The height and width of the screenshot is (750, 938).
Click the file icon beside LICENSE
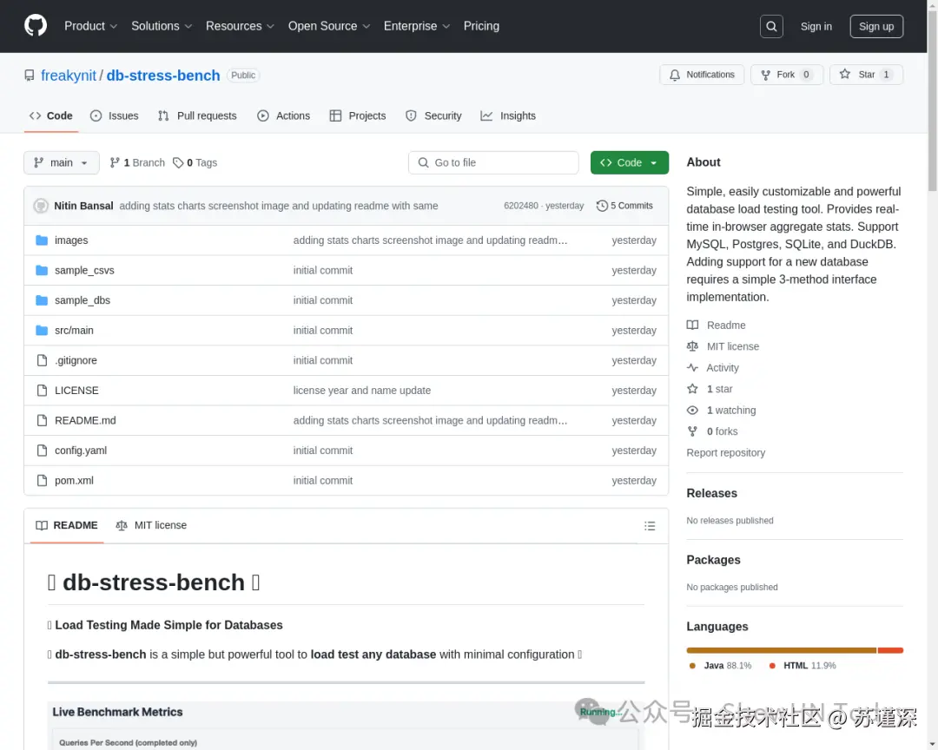pyautogui.click(x=42, y=390)
